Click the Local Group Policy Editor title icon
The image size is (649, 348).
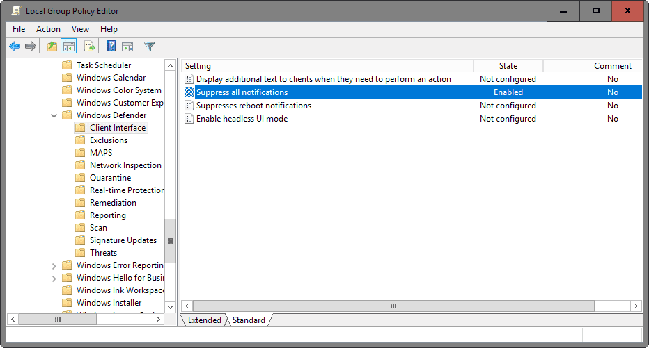(16, 10)
